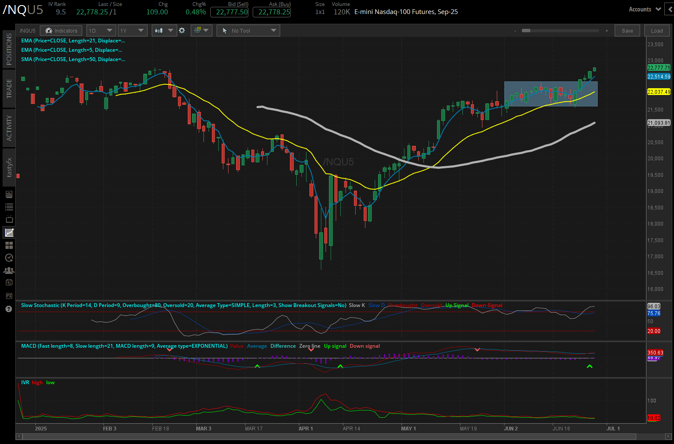Click the blue highlighted rectangle drawing
The width and height of the screenshot is (674, 444).
pyautogui.click(x=551, y=94)
